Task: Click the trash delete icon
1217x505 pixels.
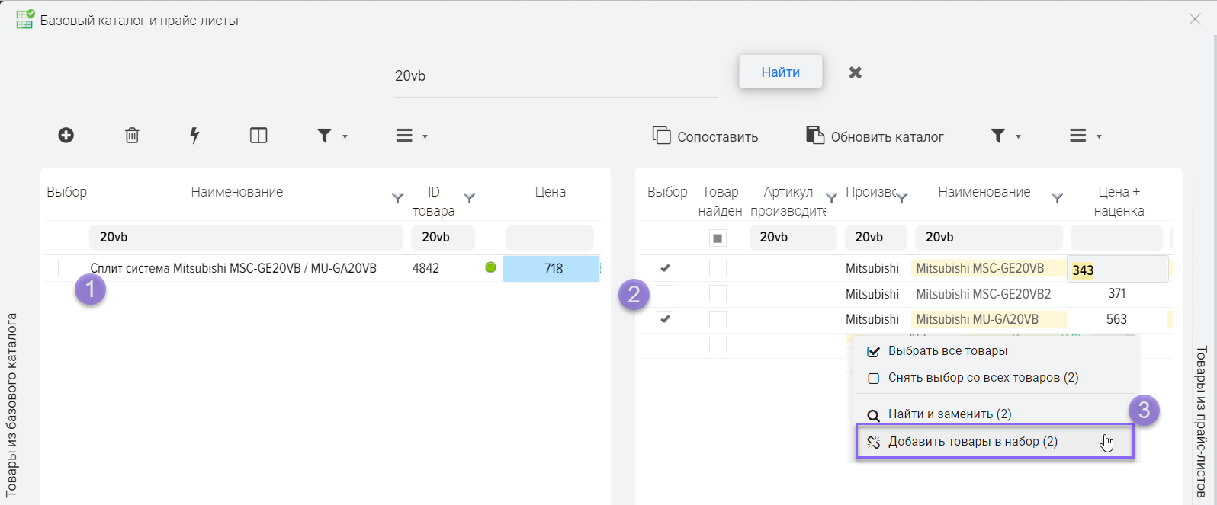Action: coord(132,136)
